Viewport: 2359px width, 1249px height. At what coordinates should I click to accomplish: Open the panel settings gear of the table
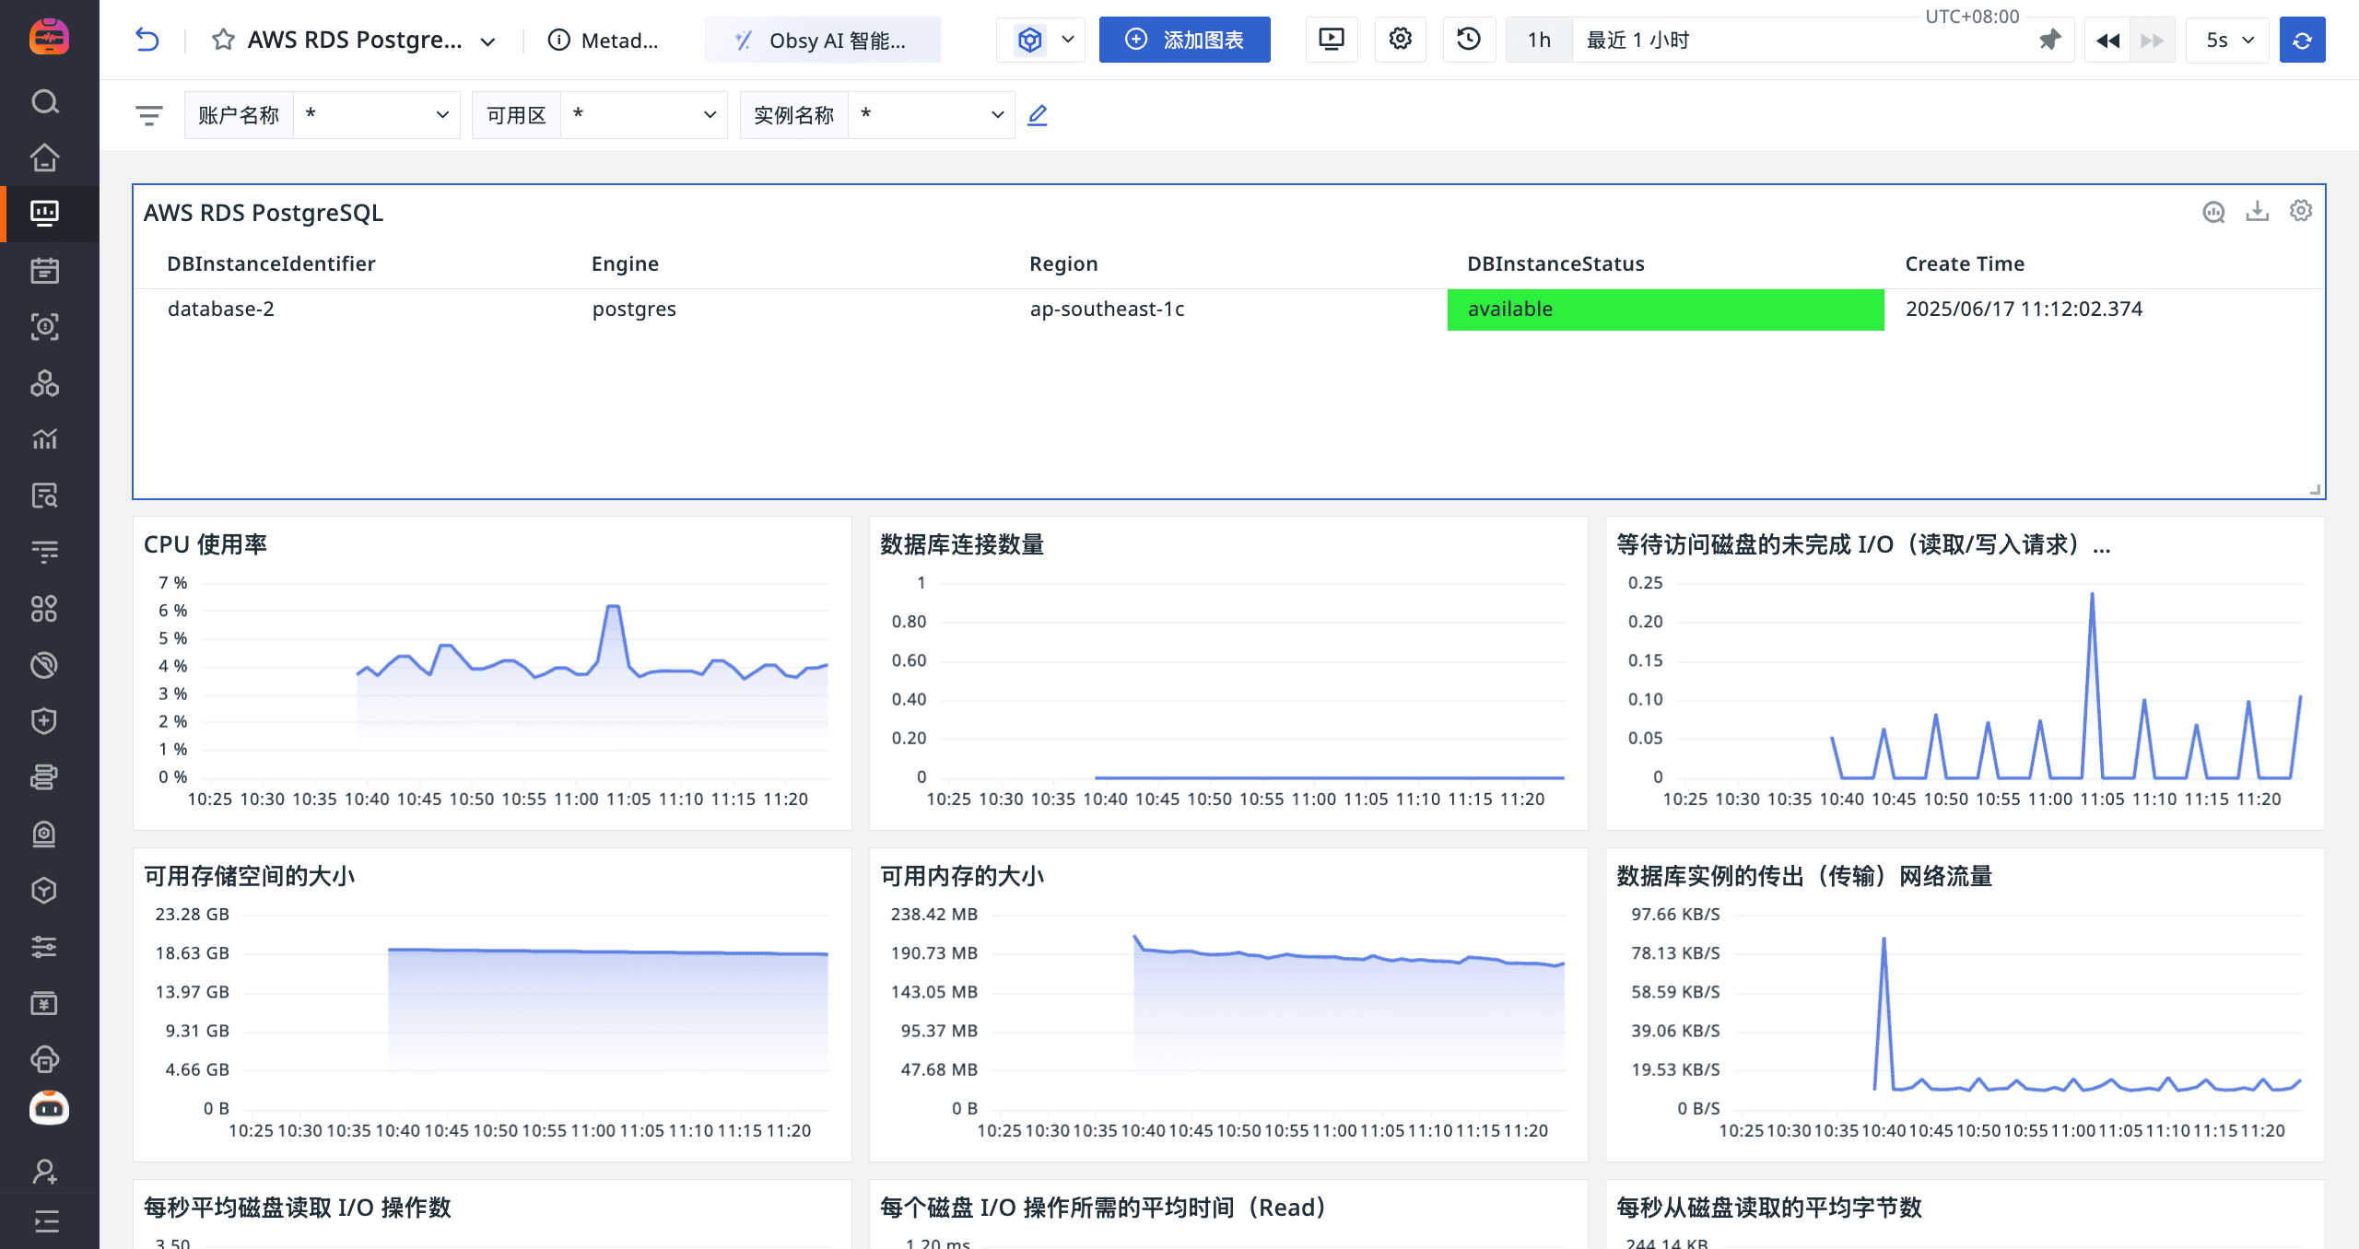coord(2301,211)
